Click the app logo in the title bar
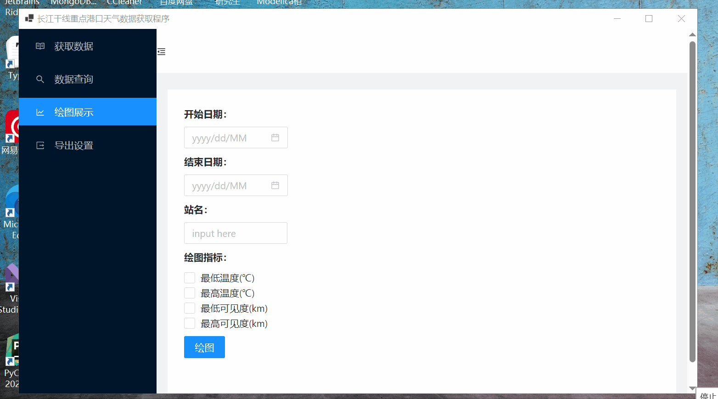Viewport: 718px width, 399px height. pyautogui.click(x=28, y=18)
